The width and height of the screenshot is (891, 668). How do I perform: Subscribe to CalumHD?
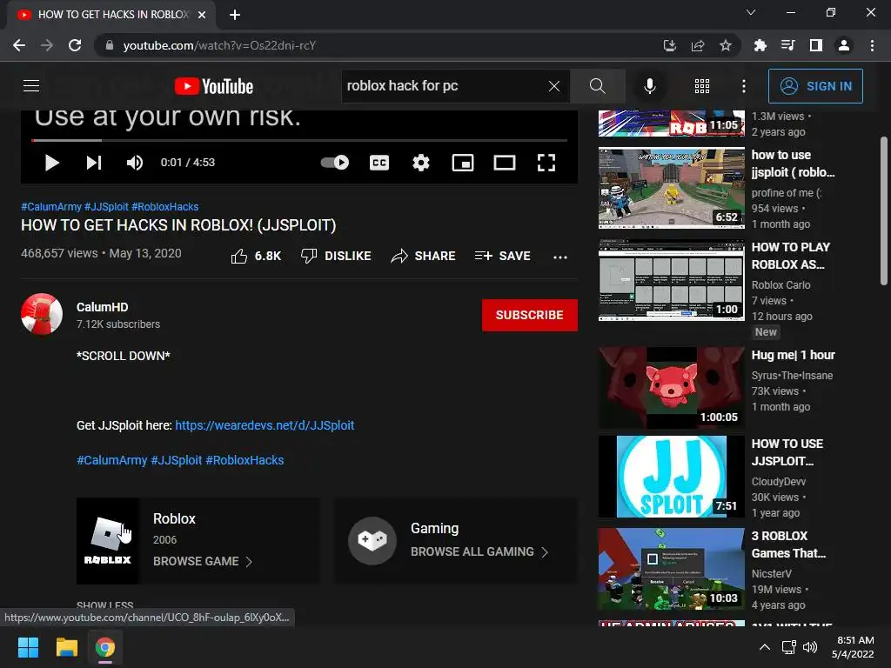pyautogui.click(x=530, y=315)
